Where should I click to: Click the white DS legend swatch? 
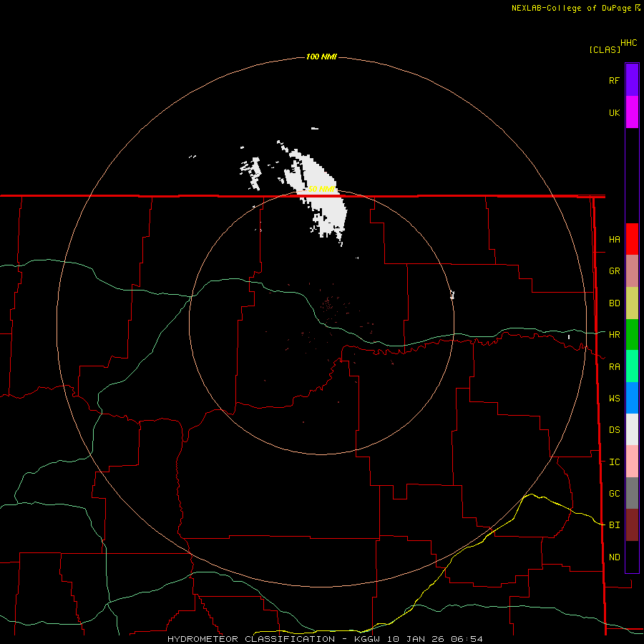(632, 429)
